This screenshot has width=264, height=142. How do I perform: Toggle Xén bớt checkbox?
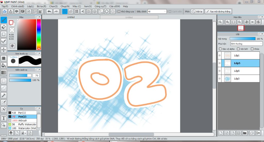238,49
